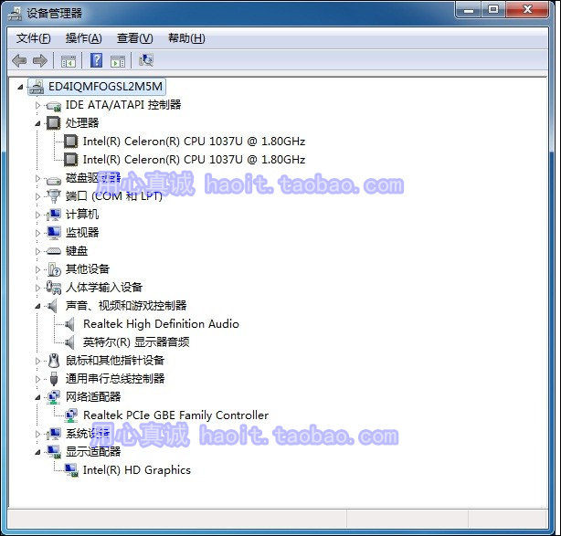Select the Realtek PCIe GBE Family Controller text

click(175, 415)
